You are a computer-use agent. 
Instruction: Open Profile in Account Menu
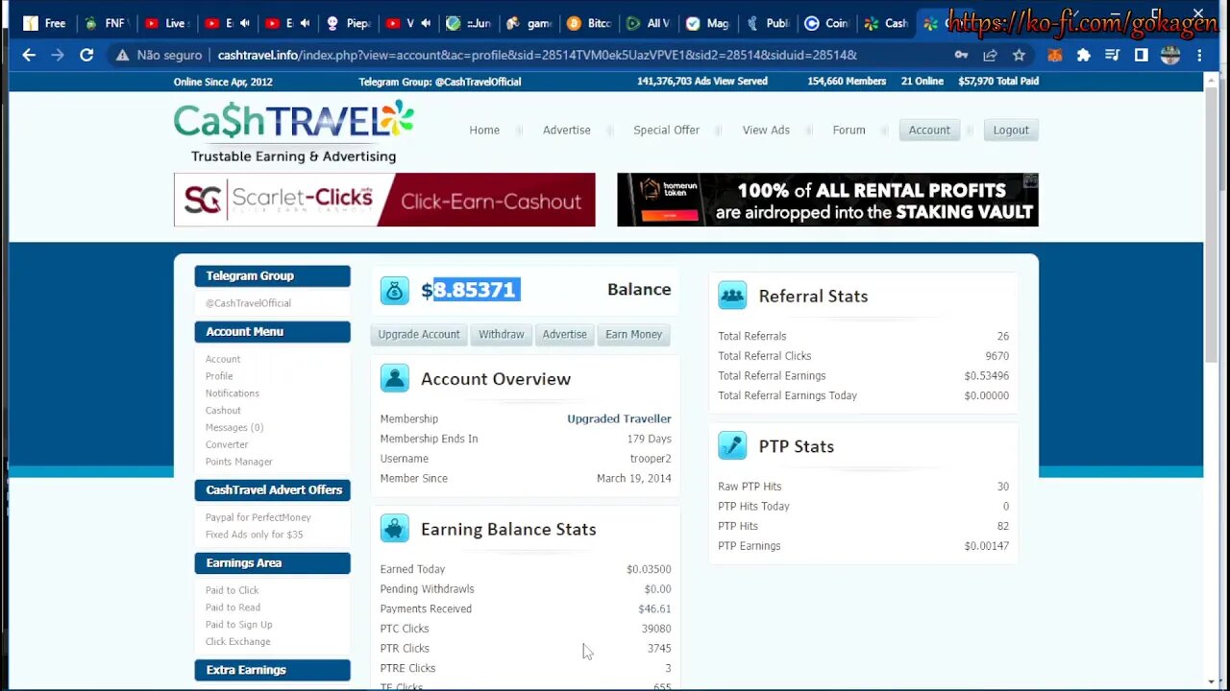[219, 376]
